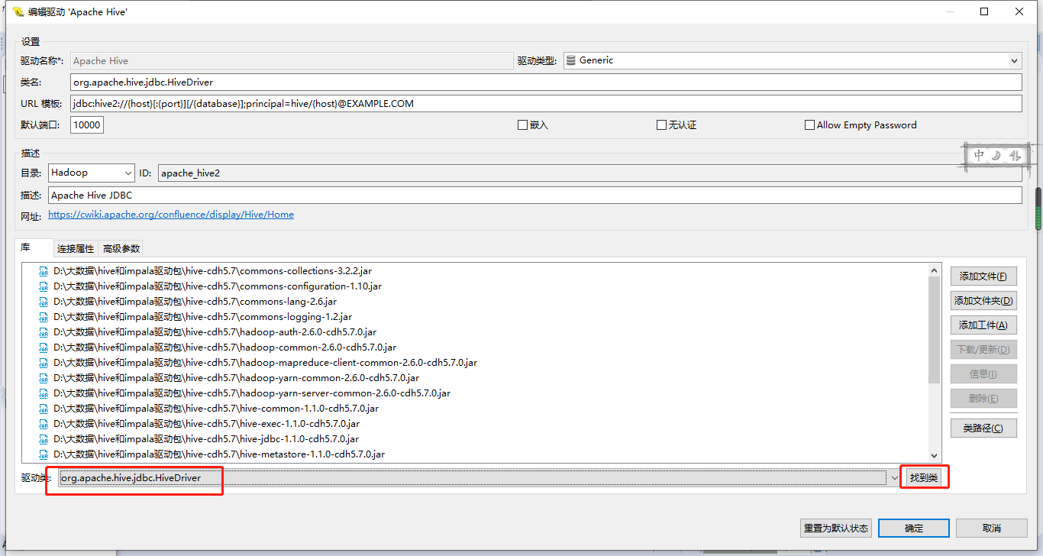Click the jar icon of hadoop-common-2.6.0-cdh5.7.0.jar
Image resolution: width=1043 pixels, height=556 pixels.
[44, 347]
